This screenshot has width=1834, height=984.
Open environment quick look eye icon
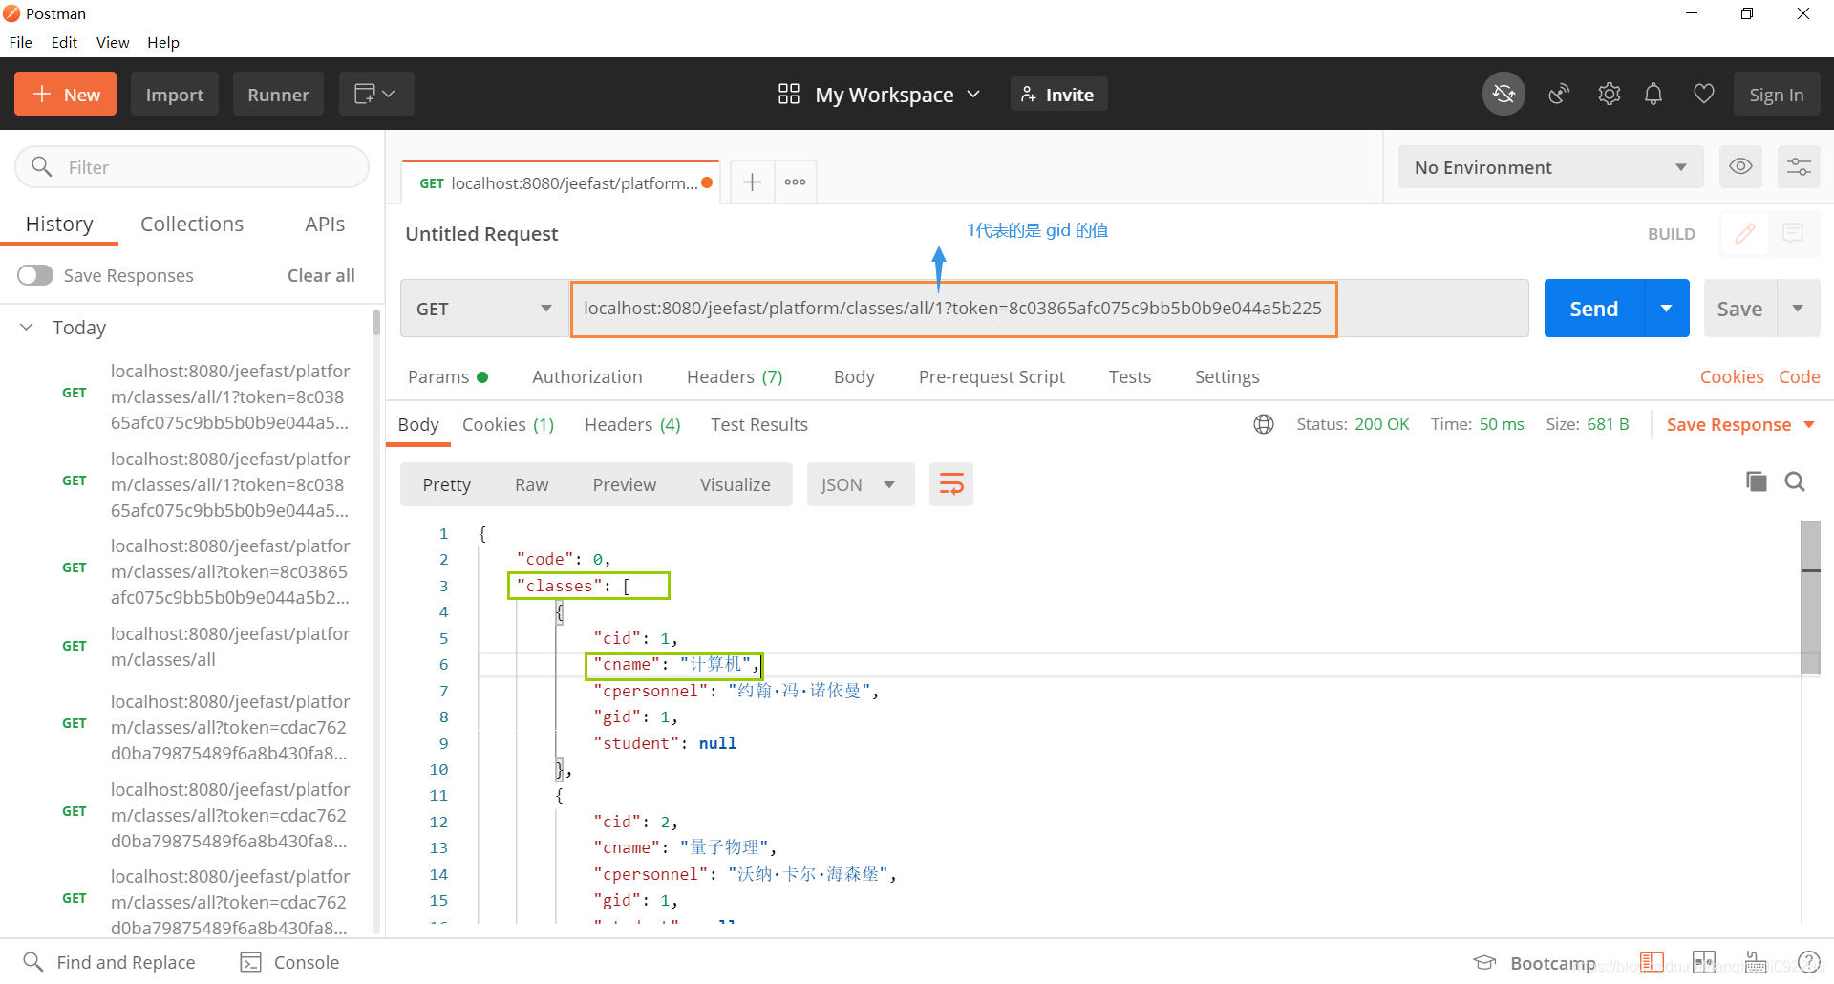pyautogui.click(x=1741, y=166)
